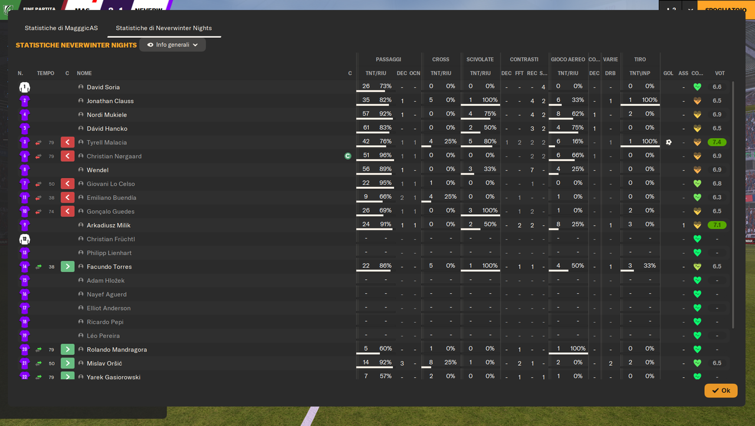Click green substituted-on arrow for Mislav Oršić
Image resolution: width=755 pixels, height=426 pixels.
point(67,363)
